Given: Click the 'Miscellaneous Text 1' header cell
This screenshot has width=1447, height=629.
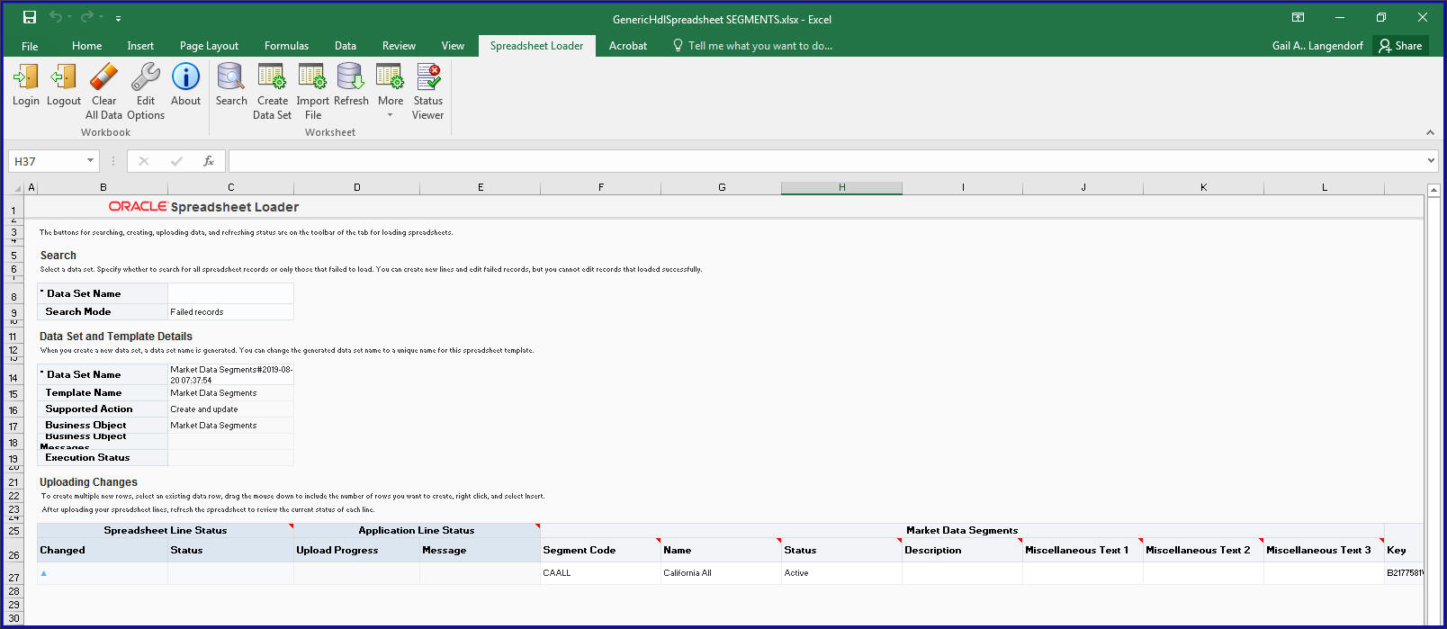Looking at the screenshot, I should pyautogui.click(x=1083, y=550).
